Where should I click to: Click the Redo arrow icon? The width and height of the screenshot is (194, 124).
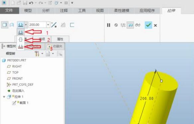(x=41, y=3)
